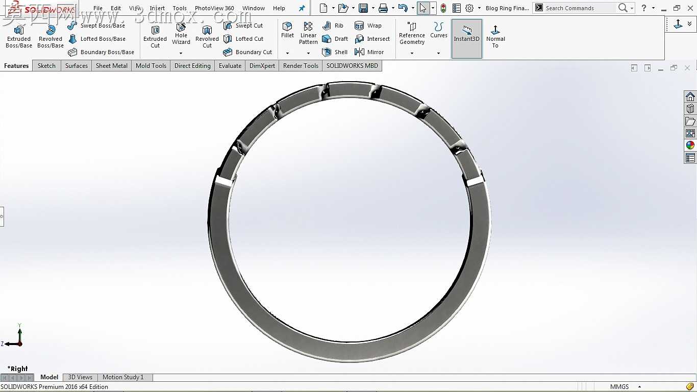Apply the Draft feature
The width and height of the screenshot is (697, 392).
click(335, 39)
